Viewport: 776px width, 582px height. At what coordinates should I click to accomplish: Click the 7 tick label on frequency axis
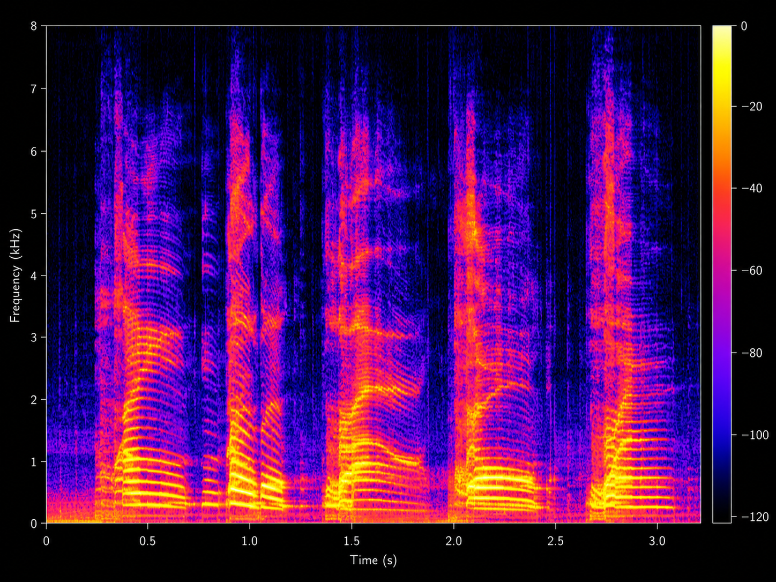click(x=34, y=88)
